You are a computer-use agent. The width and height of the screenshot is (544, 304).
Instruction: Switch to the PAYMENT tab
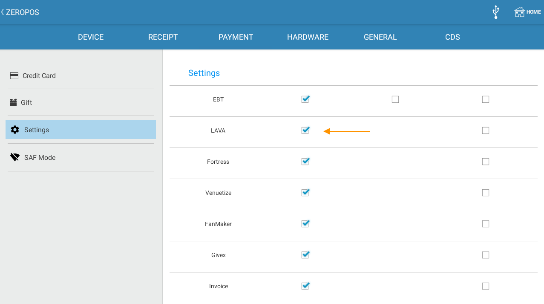(236, 37)
